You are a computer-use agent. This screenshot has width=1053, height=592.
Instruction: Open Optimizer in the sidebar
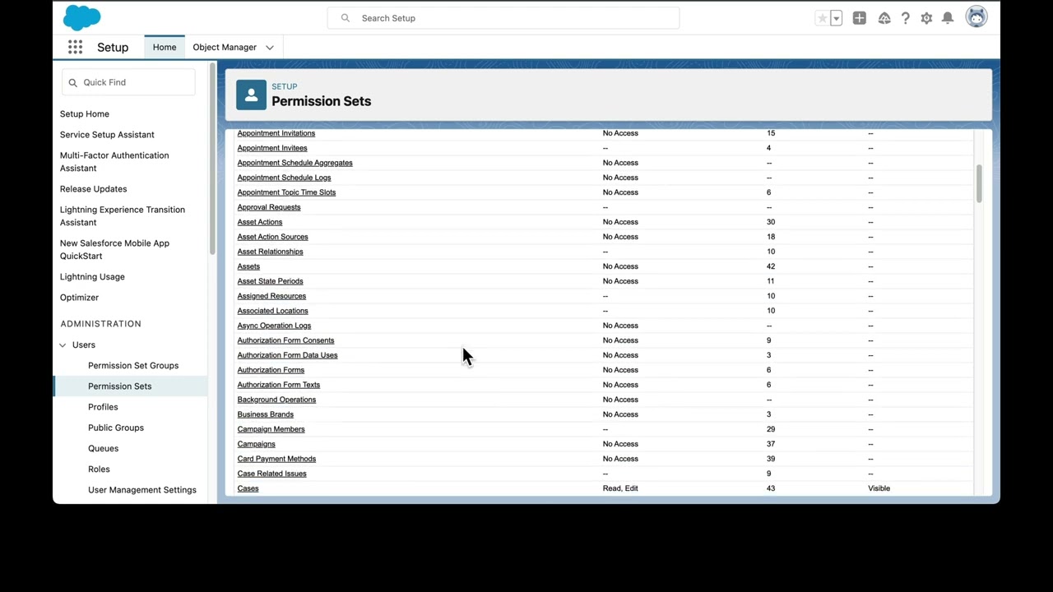tap(79, 298)
